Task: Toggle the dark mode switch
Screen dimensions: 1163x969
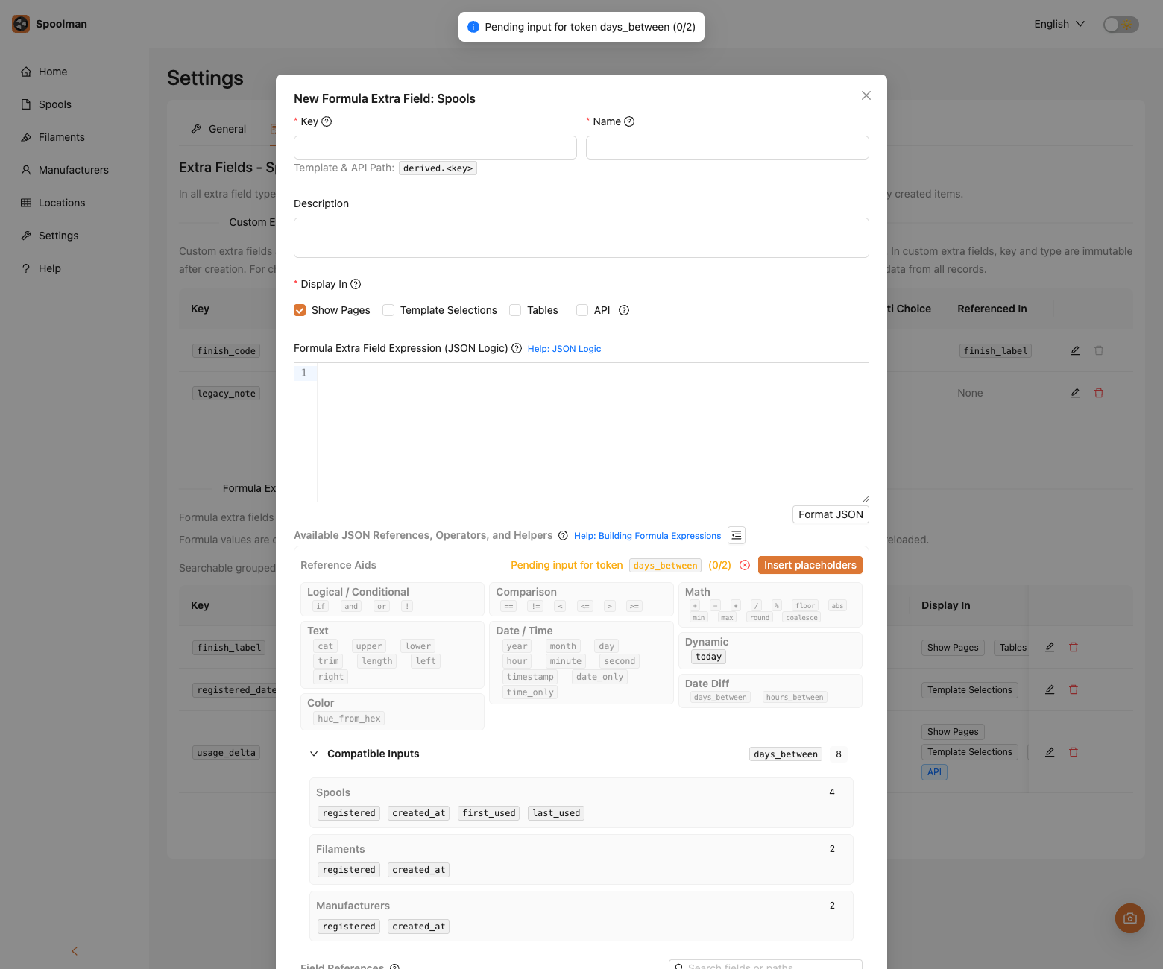Action: [1121, 25]
